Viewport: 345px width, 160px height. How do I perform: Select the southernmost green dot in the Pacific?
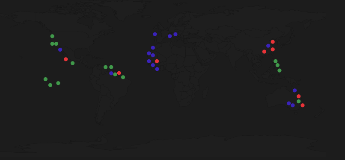coord(50,85)
